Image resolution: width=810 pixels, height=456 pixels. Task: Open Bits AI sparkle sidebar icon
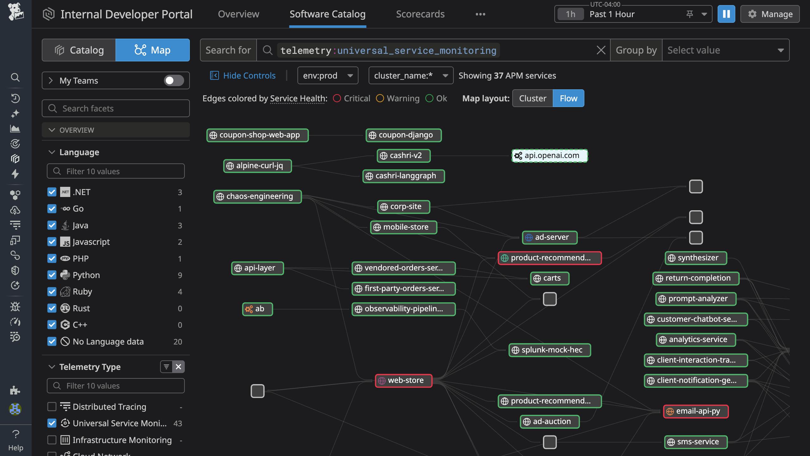(15, 113)
